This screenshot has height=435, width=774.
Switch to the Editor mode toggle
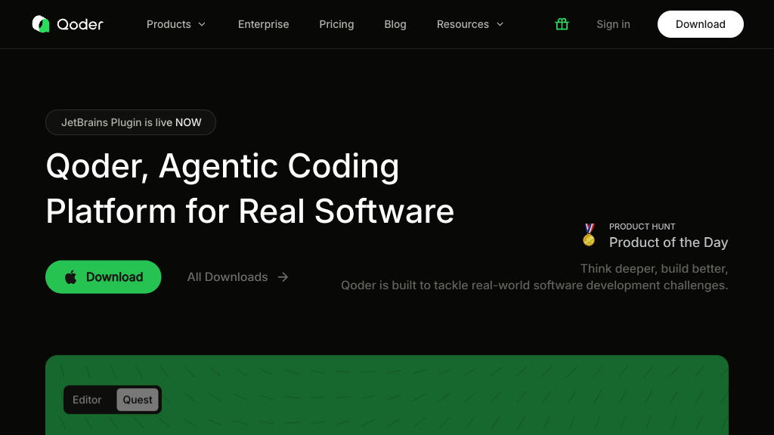tap(87, 400)
